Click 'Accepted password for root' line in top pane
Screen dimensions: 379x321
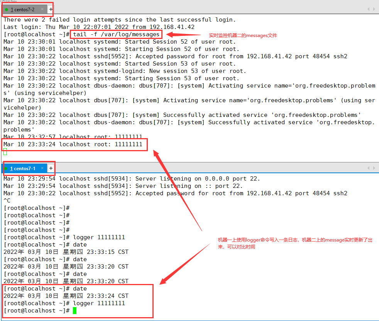click(x=175, y=56)
